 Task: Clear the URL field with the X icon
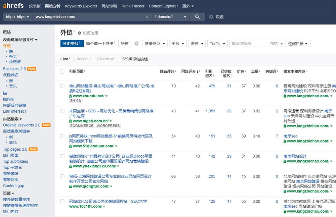(147, 17)
